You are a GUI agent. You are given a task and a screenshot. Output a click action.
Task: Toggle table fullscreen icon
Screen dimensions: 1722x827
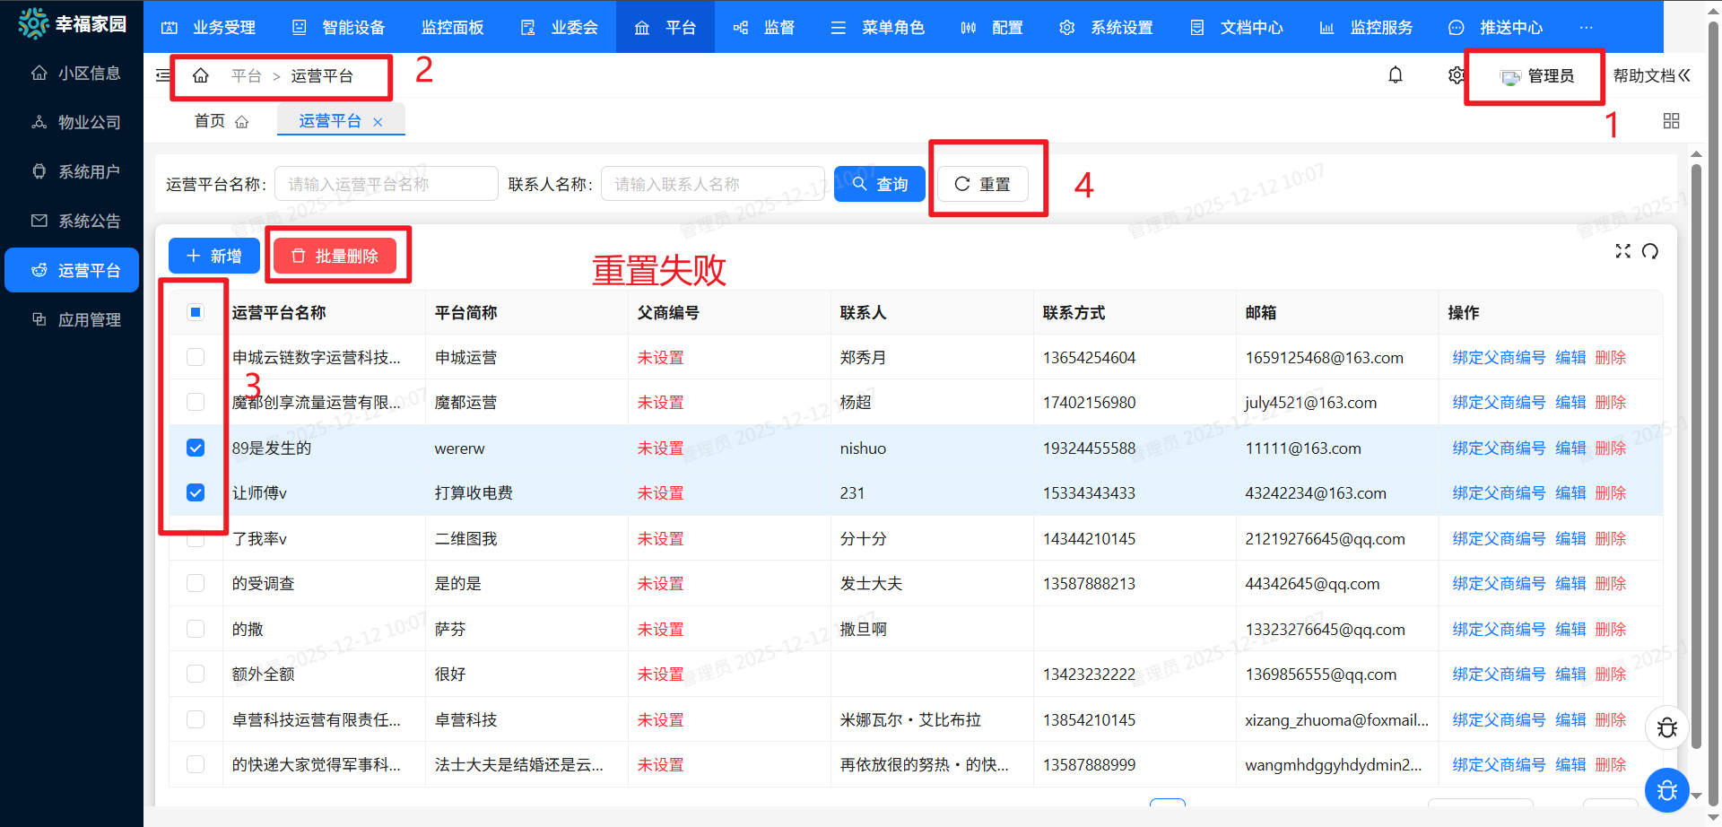click(x=1622, y=251)
